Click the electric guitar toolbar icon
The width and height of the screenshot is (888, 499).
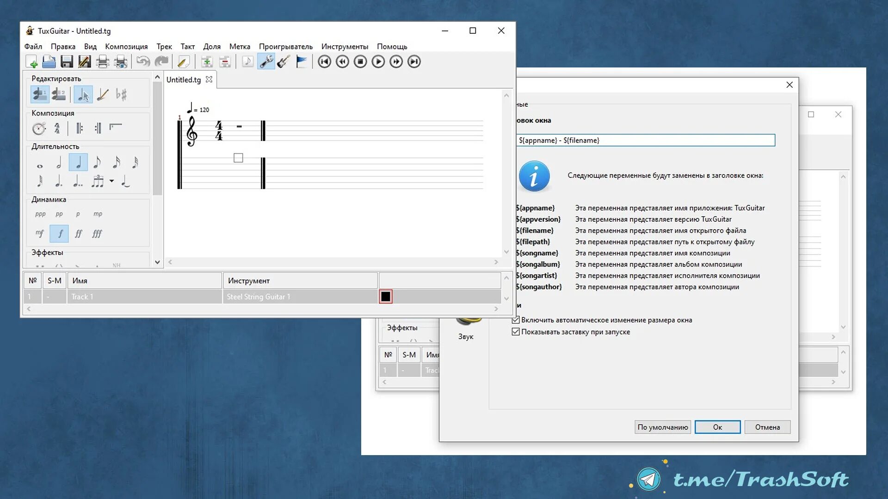pyautogui.click(x=284, y=61)
